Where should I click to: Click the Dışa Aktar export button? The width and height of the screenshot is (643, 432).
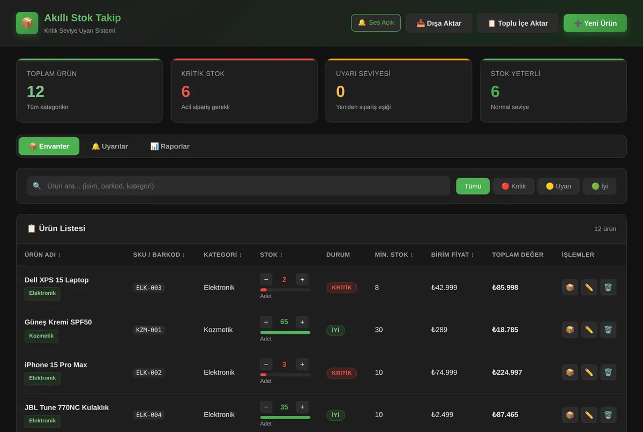(439, 23)
